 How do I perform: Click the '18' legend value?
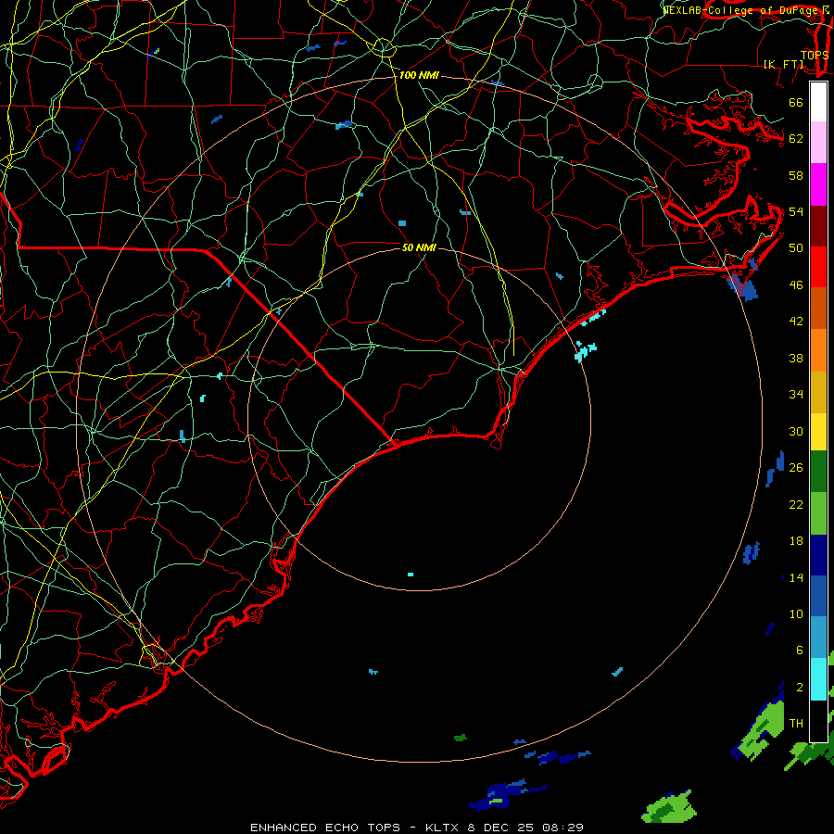(x=796, y=541)
